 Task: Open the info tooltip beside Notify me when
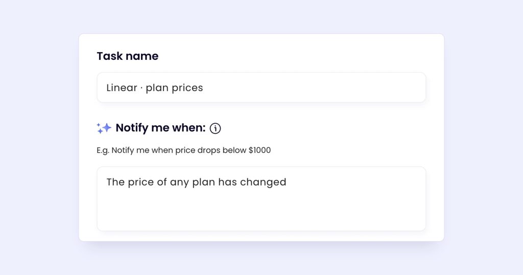click(215, 128)
